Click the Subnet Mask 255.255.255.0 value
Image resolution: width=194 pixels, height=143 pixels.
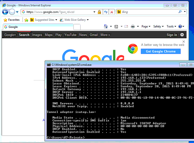pyautogui.click(x=133, y=81)
